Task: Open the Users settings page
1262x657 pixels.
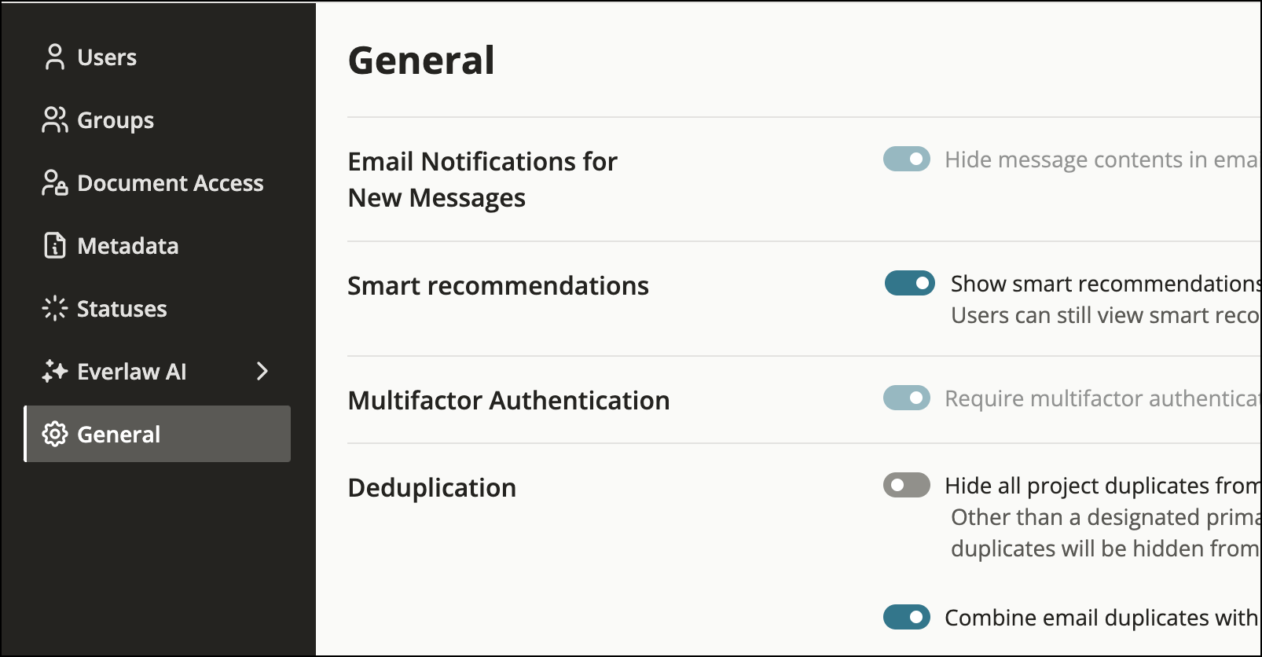Action: pos(107,57)
